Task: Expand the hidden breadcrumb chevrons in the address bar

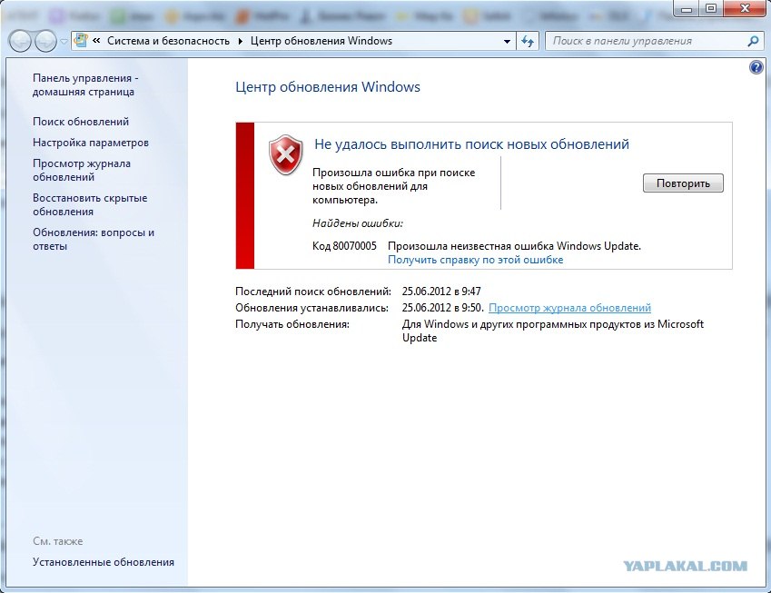Action: click(97, 41)
